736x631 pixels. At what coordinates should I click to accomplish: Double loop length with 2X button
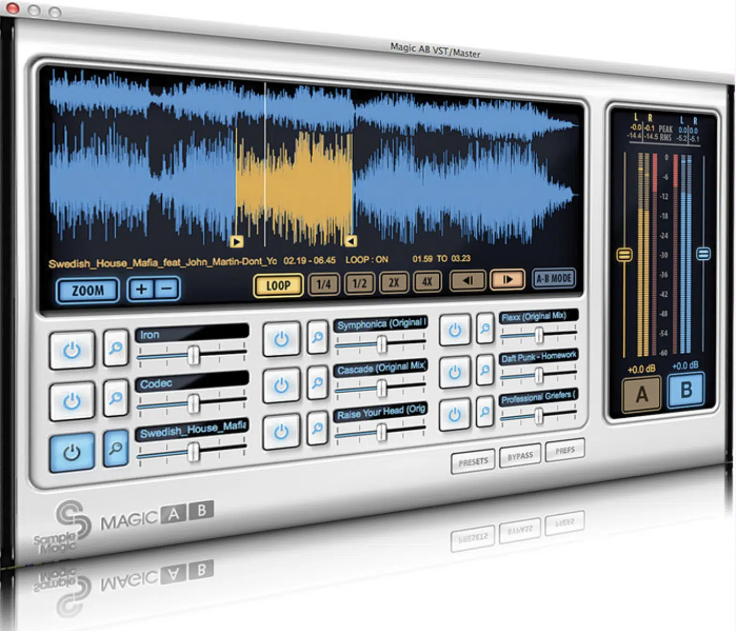(394, 282)
